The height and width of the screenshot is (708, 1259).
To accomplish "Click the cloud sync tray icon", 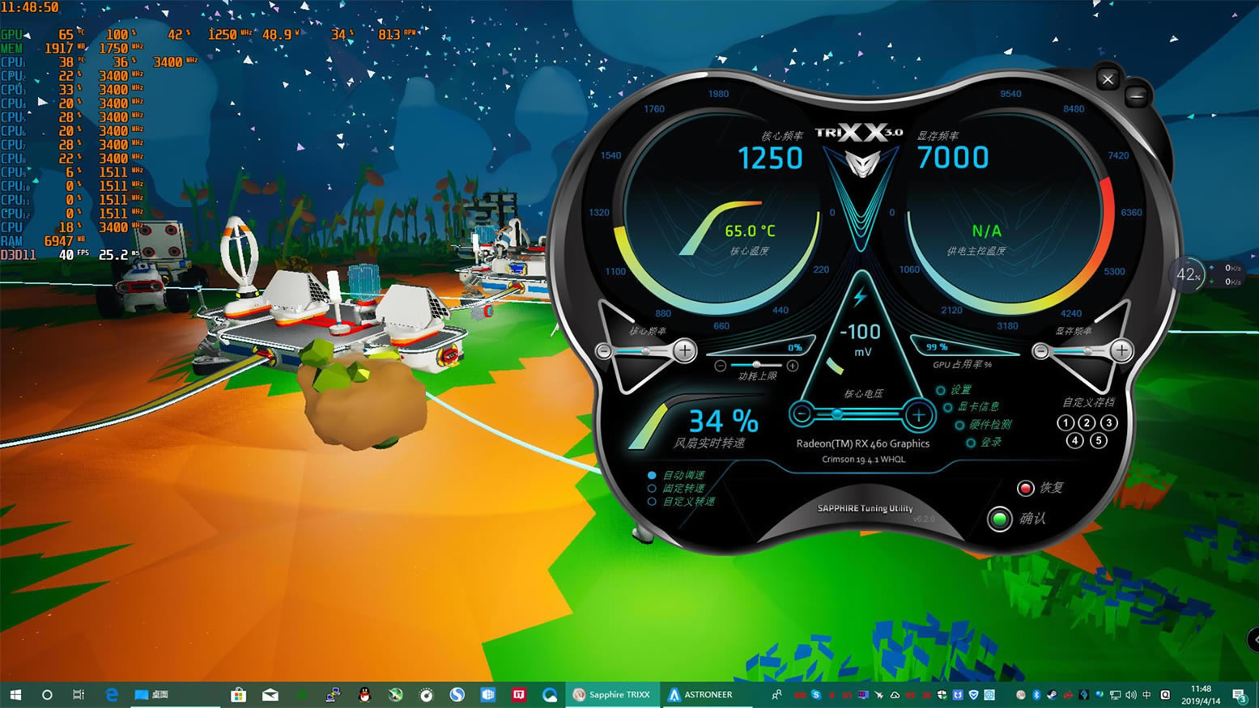I will pyautogui.click(x=895, y=694).
